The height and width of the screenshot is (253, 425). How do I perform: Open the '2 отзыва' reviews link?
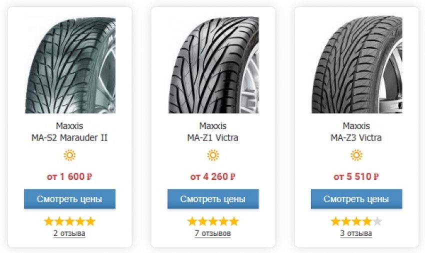pos(69,233)
